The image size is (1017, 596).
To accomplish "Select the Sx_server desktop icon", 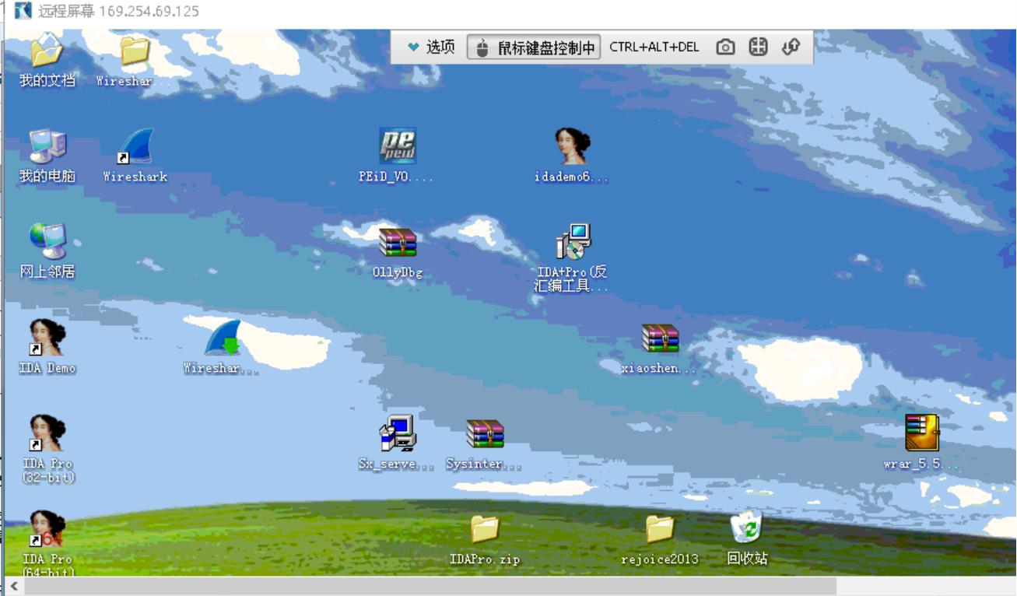I will click(x=398, y=434).
